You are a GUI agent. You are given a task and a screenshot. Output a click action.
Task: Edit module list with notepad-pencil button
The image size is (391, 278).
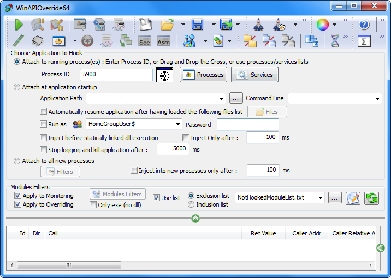click(x=353, y=198)
